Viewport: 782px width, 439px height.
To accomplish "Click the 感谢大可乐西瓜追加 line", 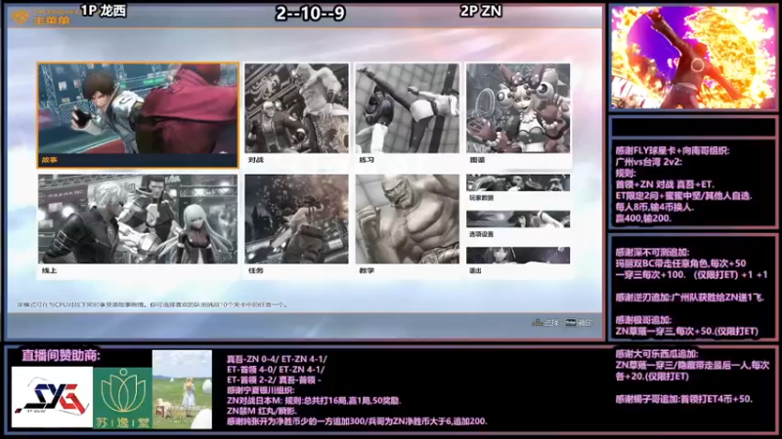I will [x=657, y=354].
